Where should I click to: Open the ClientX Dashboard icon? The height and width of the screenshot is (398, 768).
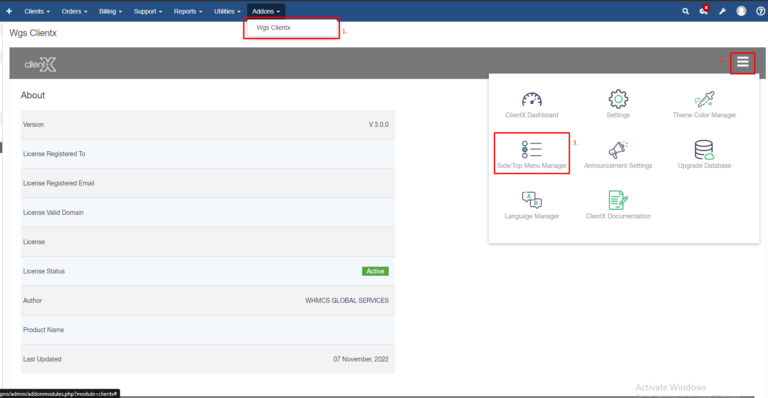click(532, 100)
